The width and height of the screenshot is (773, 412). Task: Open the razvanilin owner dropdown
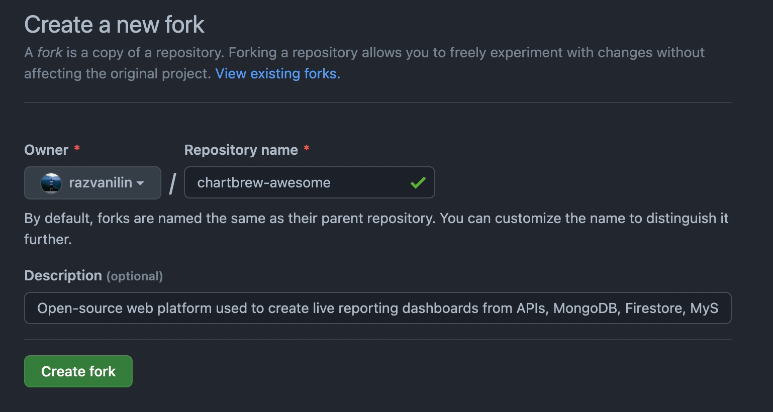coord(92,183)
